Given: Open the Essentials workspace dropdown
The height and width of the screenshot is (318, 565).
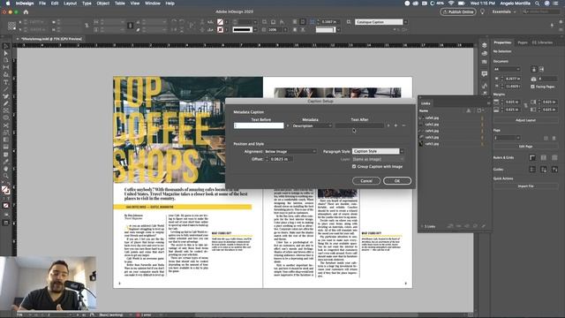Looking at the screenshot, I should 504,11.
